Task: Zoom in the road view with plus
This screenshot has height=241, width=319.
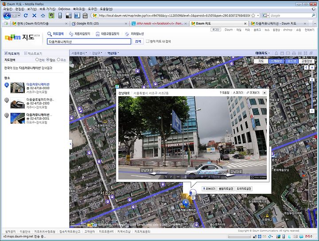Action: [x=202, y=177]
